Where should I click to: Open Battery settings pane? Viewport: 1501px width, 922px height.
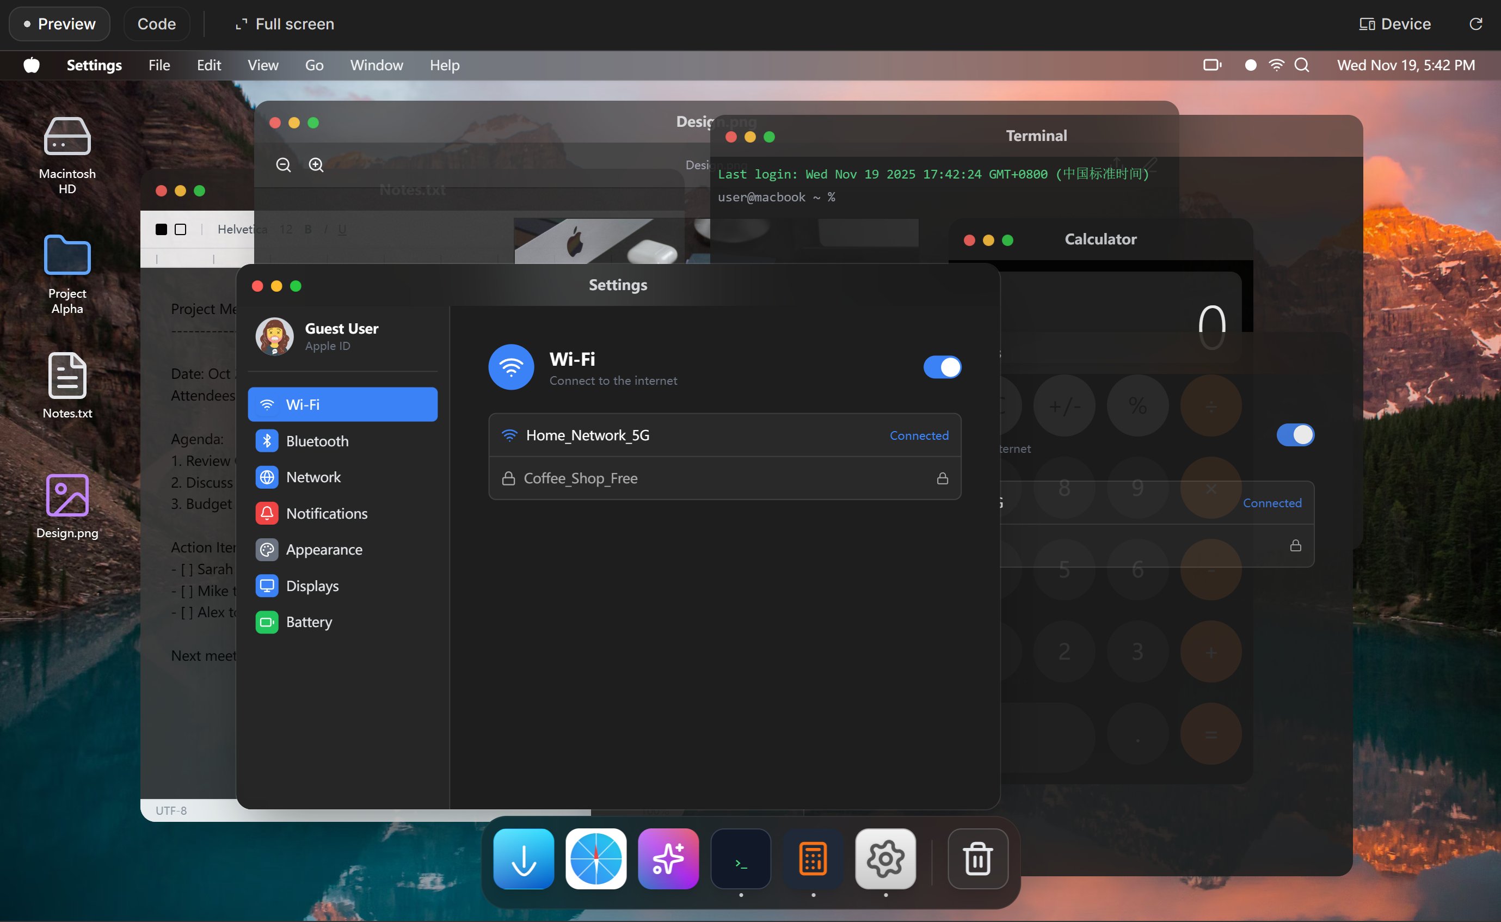point(309,622)
